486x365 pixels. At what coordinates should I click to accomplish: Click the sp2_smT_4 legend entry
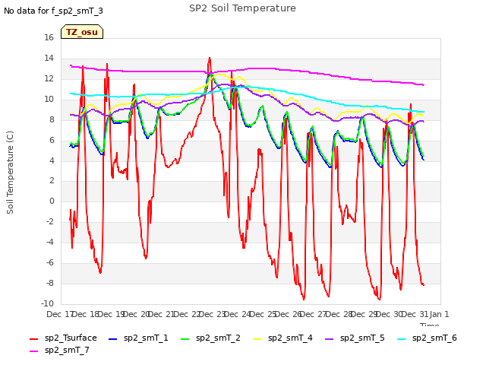(x=282, y=338)
